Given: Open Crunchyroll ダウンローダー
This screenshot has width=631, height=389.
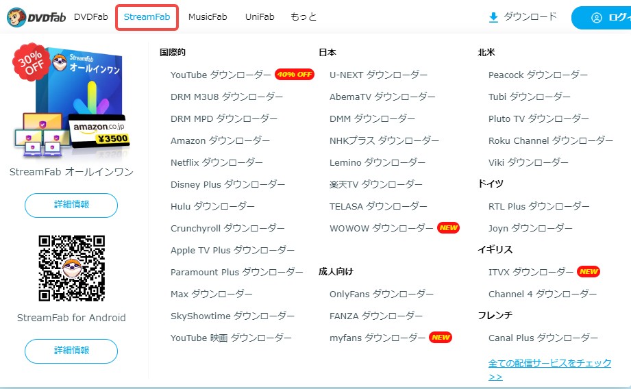Looking at the screenshot, I should [x=227, y=229].
